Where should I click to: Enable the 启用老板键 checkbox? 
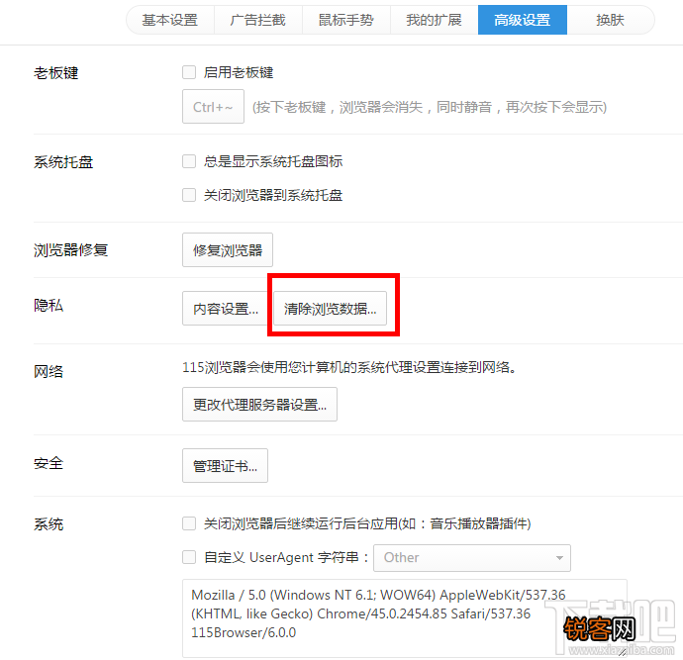189,72
